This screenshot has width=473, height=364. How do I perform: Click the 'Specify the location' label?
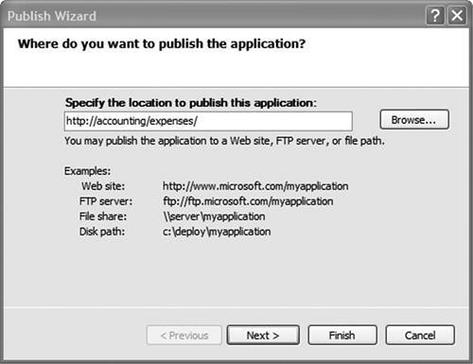(x=190, y=103)
